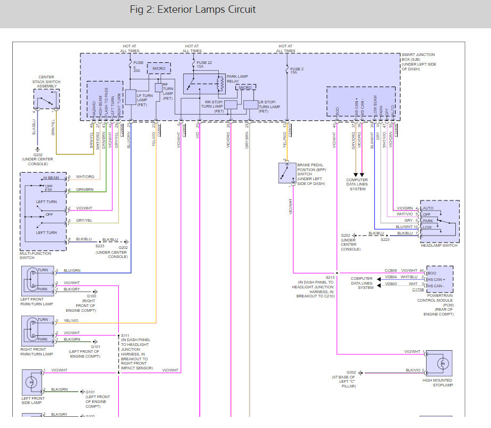Click the 'MS CAN +' vertical label
The image size is (491, 428).
pyautogui.click(x=356, y=107)
